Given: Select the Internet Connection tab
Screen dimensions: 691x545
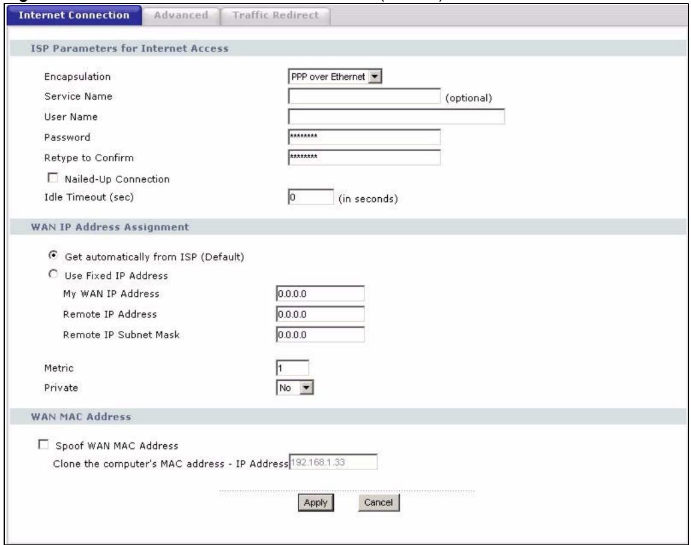Looking at the screenshot, I should click(74, 16).
